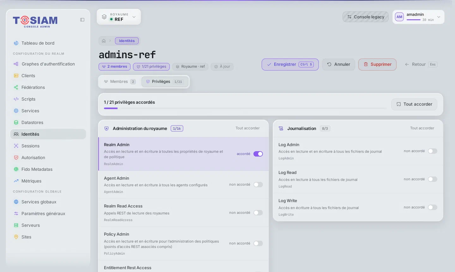Click the Scripts code icon
The width and height of the screenshot is (455, 272).
16,99
